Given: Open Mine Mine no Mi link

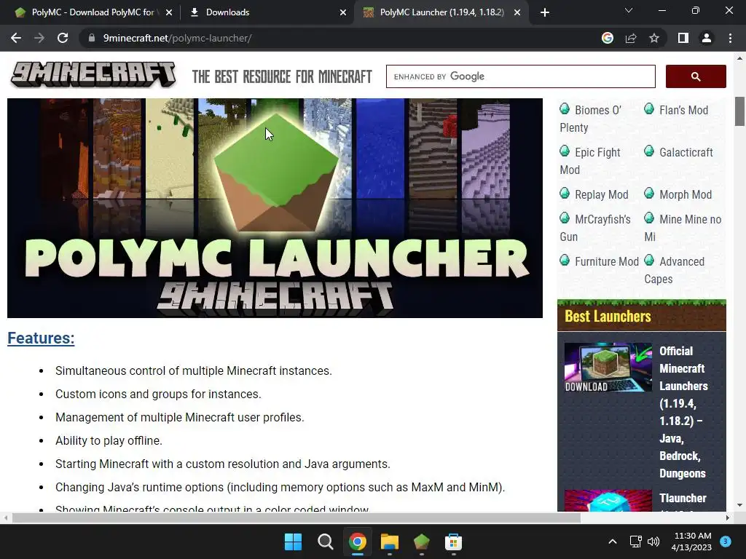Looking at the screenshot, I should tap(683, 228).
